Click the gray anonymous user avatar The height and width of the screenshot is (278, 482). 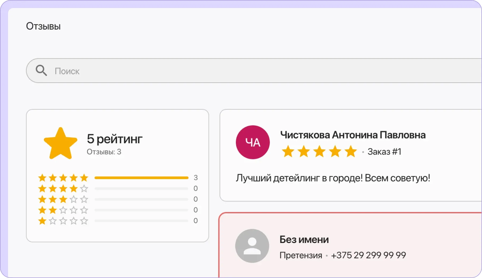click(252, 246)
